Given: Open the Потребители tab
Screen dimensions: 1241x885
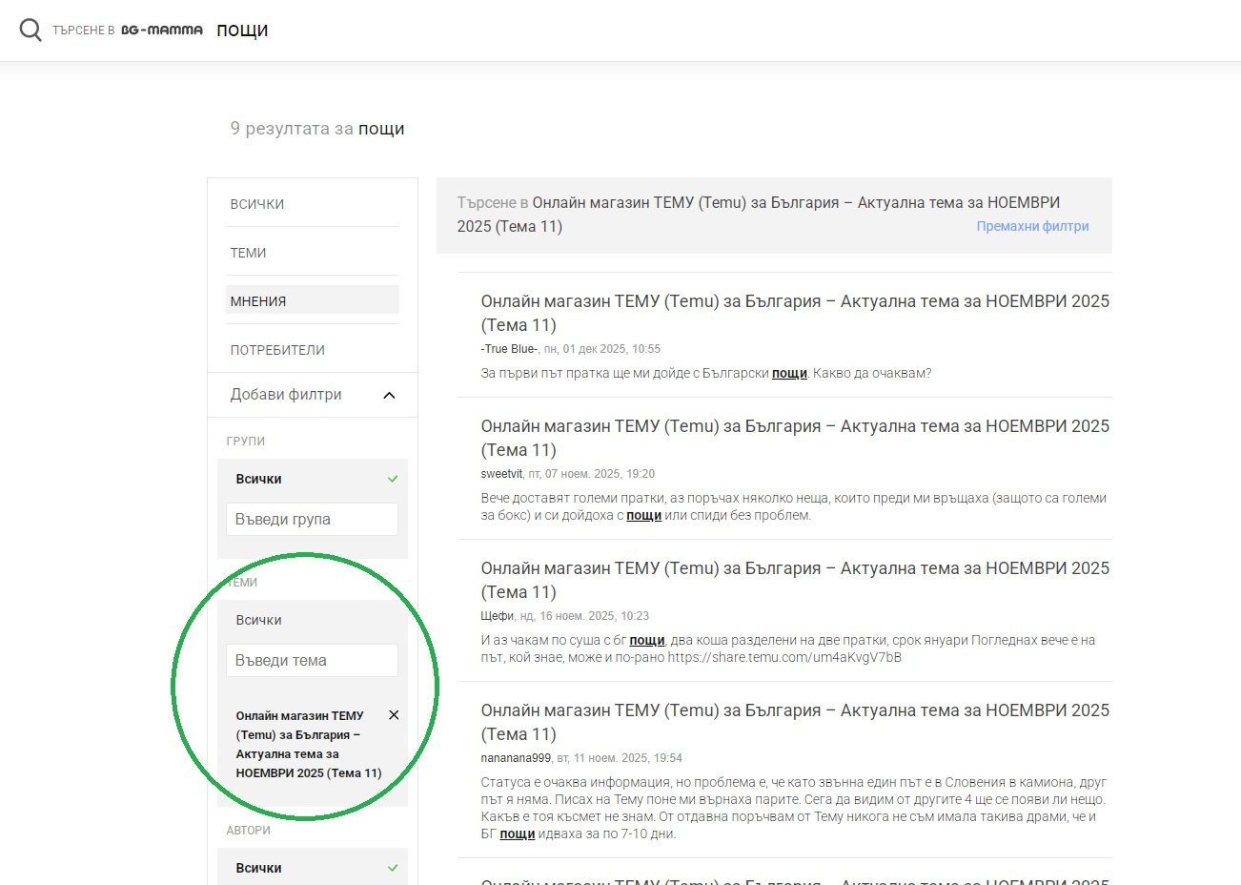Looking at the screenshot, I should [x=277, y=350].
